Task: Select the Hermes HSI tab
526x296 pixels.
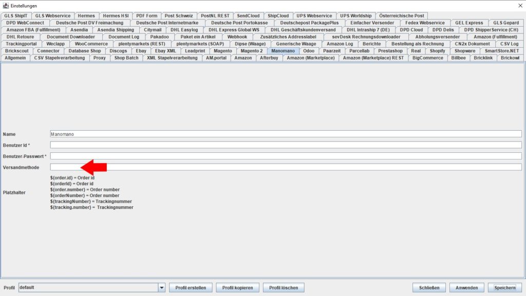Action: pyautogui.click(x=116, y=16)
